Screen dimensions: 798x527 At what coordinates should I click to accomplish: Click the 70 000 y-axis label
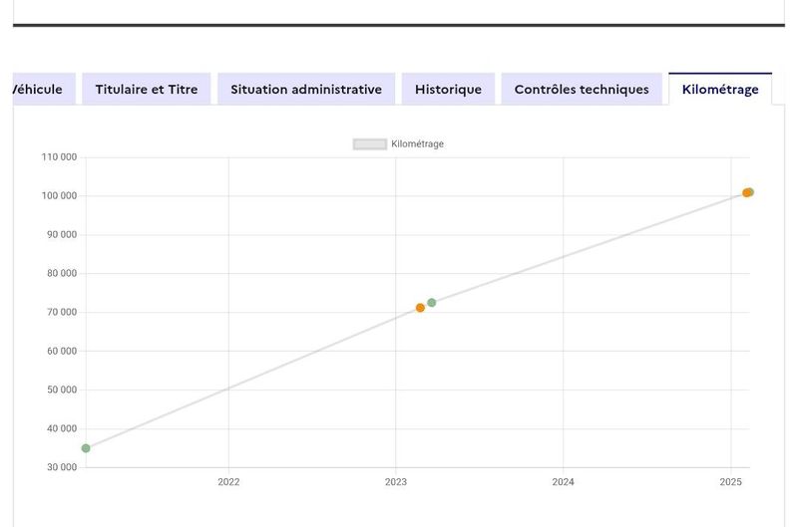62,312
